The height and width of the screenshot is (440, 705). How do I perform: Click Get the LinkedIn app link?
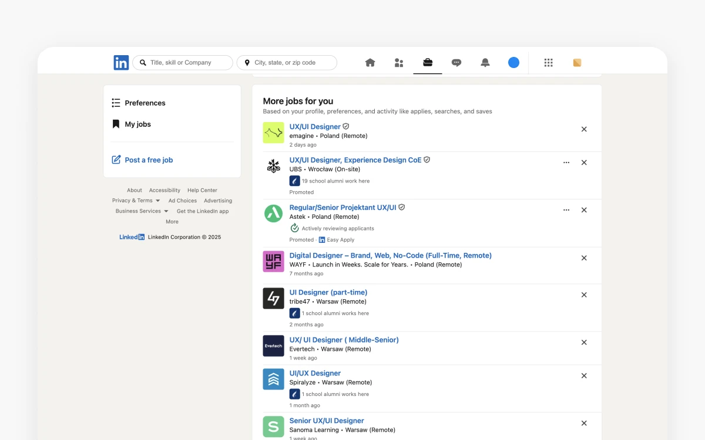coord(203,211)
